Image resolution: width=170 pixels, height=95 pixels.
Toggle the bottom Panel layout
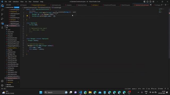[147, 2]
